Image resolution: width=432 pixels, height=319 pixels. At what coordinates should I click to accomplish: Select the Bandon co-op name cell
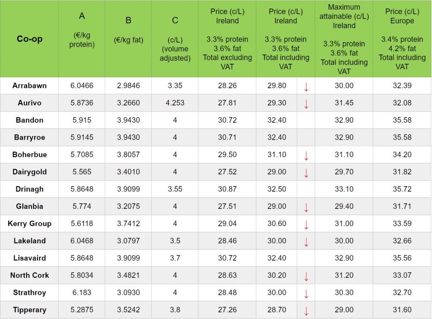pos(30,120)
